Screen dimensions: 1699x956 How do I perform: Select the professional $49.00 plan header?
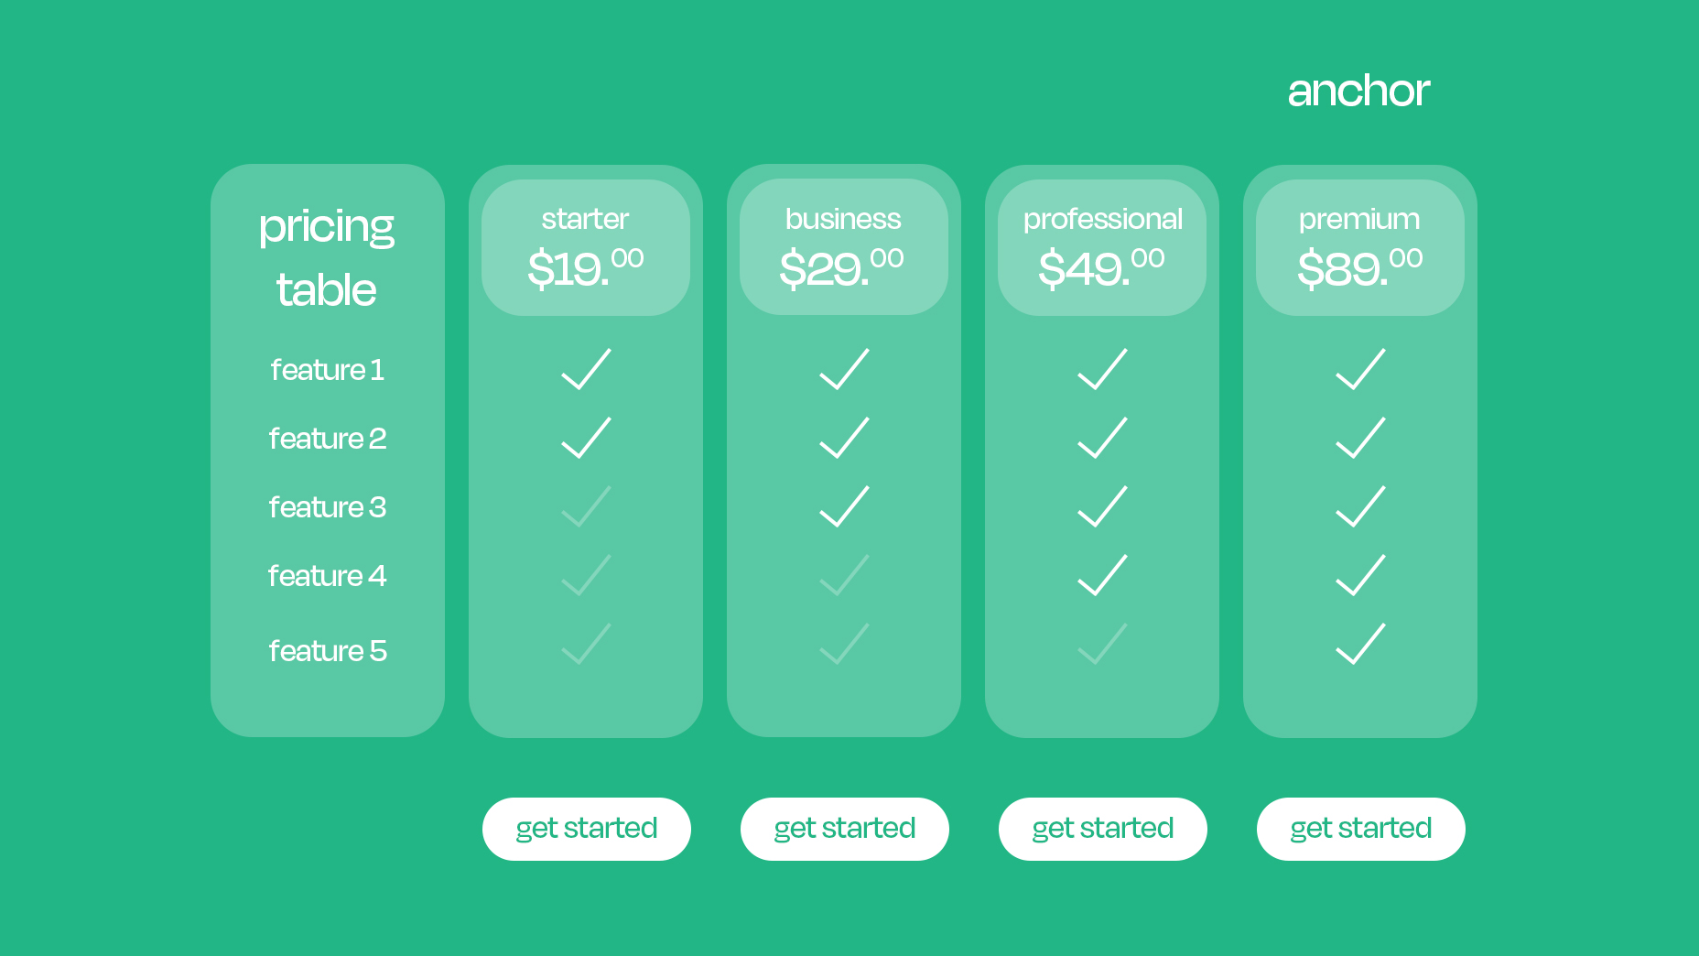[x=1102, y=247]
